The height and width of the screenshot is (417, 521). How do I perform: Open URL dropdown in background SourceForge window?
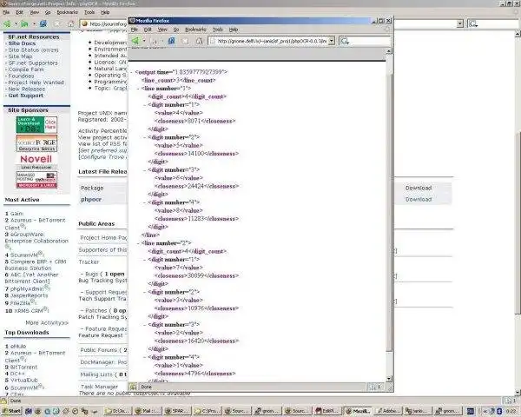(x=460, y=24)
